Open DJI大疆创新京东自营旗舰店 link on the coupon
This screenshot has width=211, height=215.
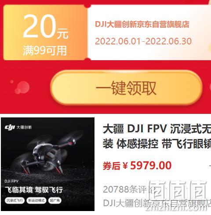(142, 24)
